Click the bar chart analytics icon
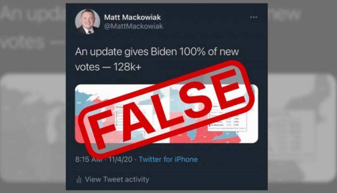337x193 pixels. [x=79, y=179]
